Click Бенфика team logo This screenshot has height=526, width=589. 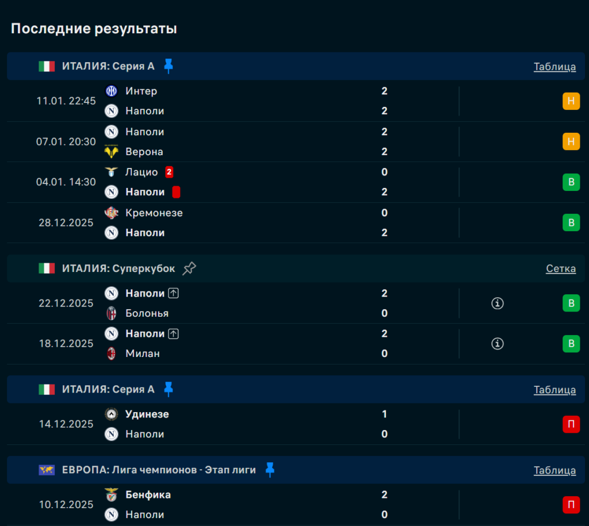(111, 494)
